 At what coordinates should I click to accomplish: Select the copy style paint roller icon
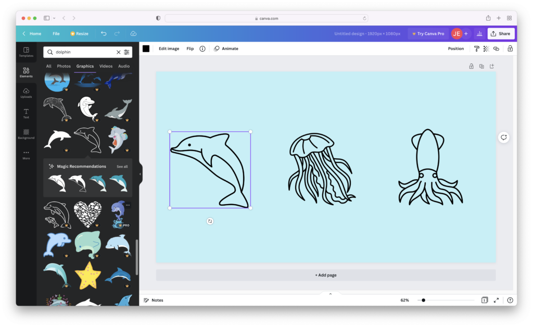tap(477, 48)
